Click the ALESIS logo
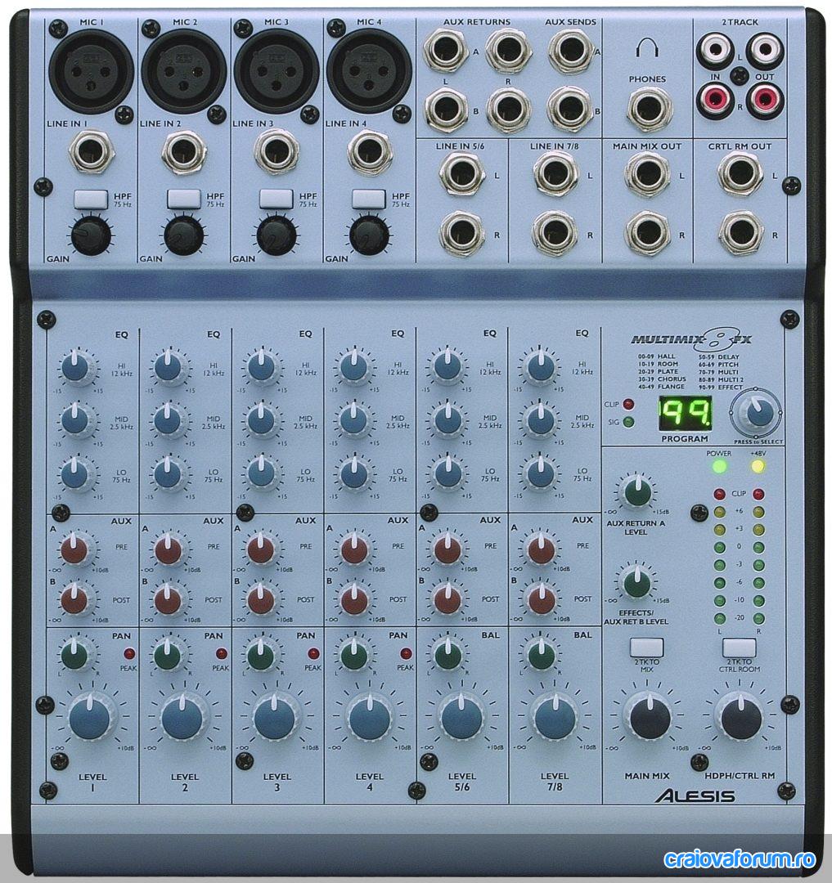832x883 pixels. (x=694, y=796)
